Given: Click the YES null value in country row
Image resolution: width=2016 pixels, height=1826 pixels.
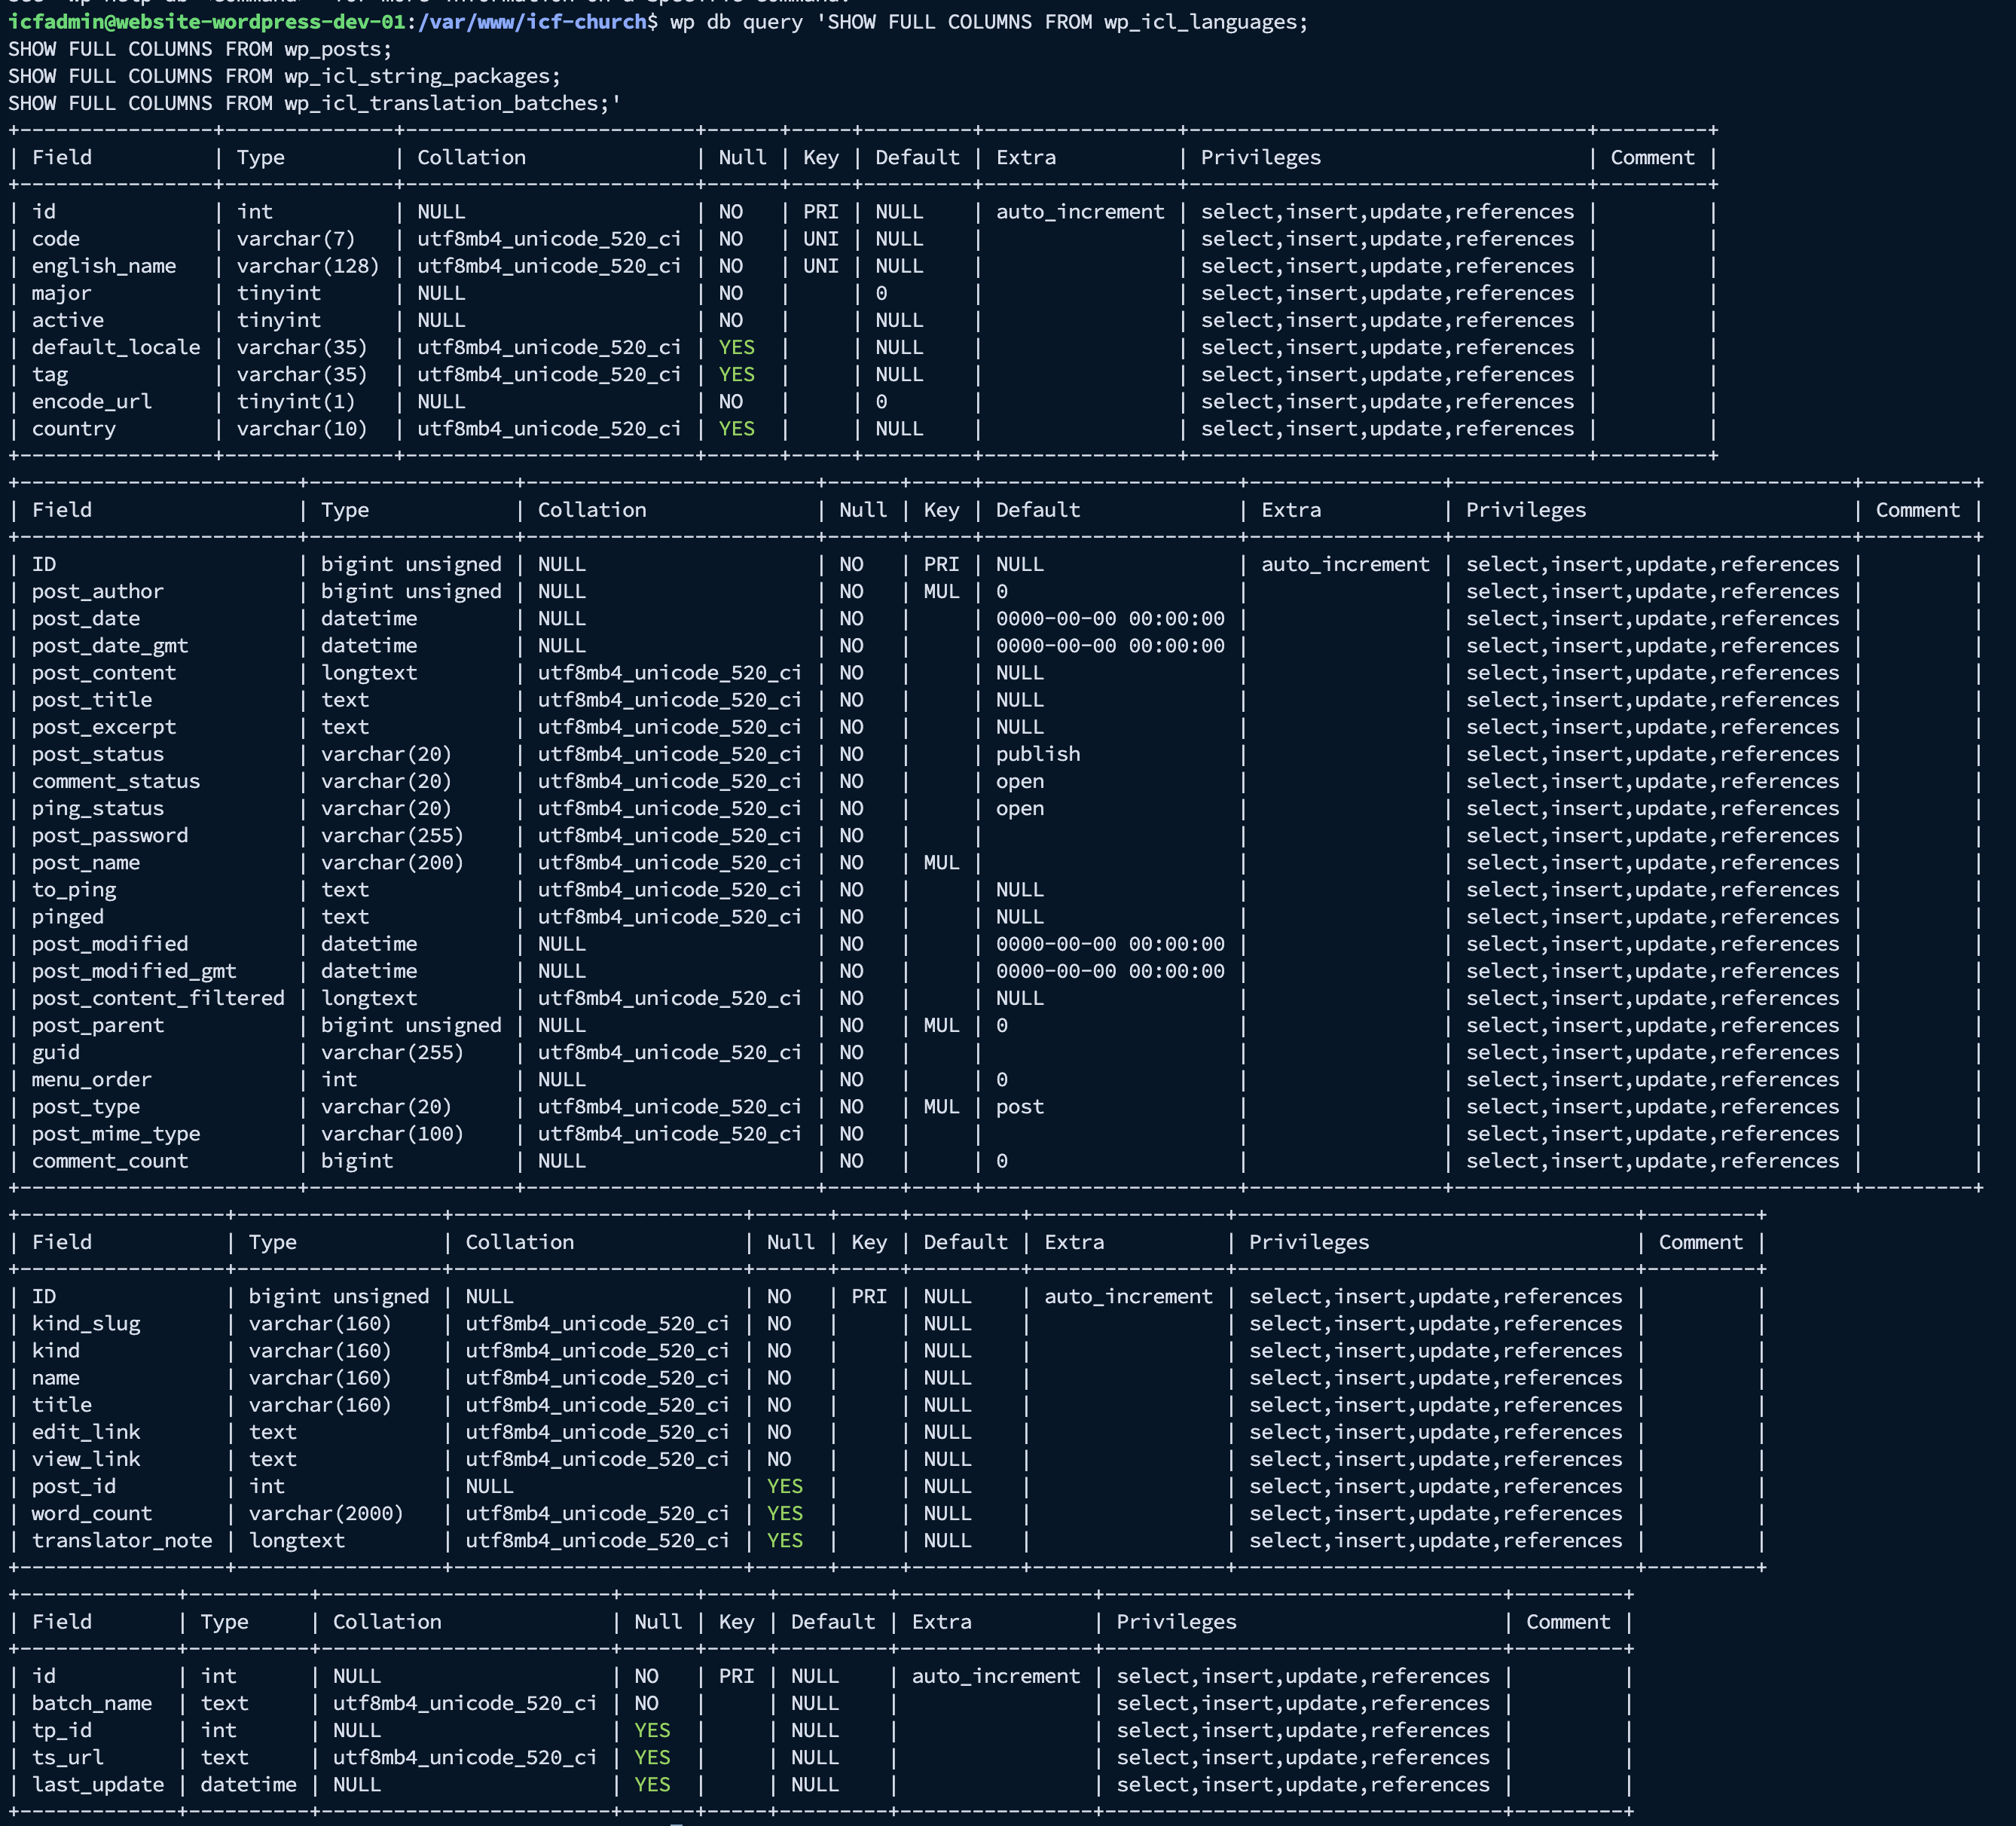Looking at the screenshot, I should pyautogui.click(x=737, y=428).
